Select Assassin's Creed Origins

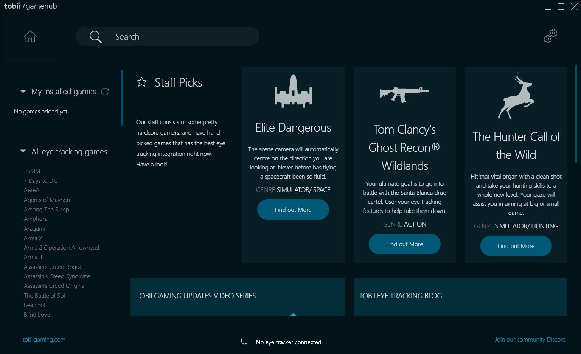54,286
